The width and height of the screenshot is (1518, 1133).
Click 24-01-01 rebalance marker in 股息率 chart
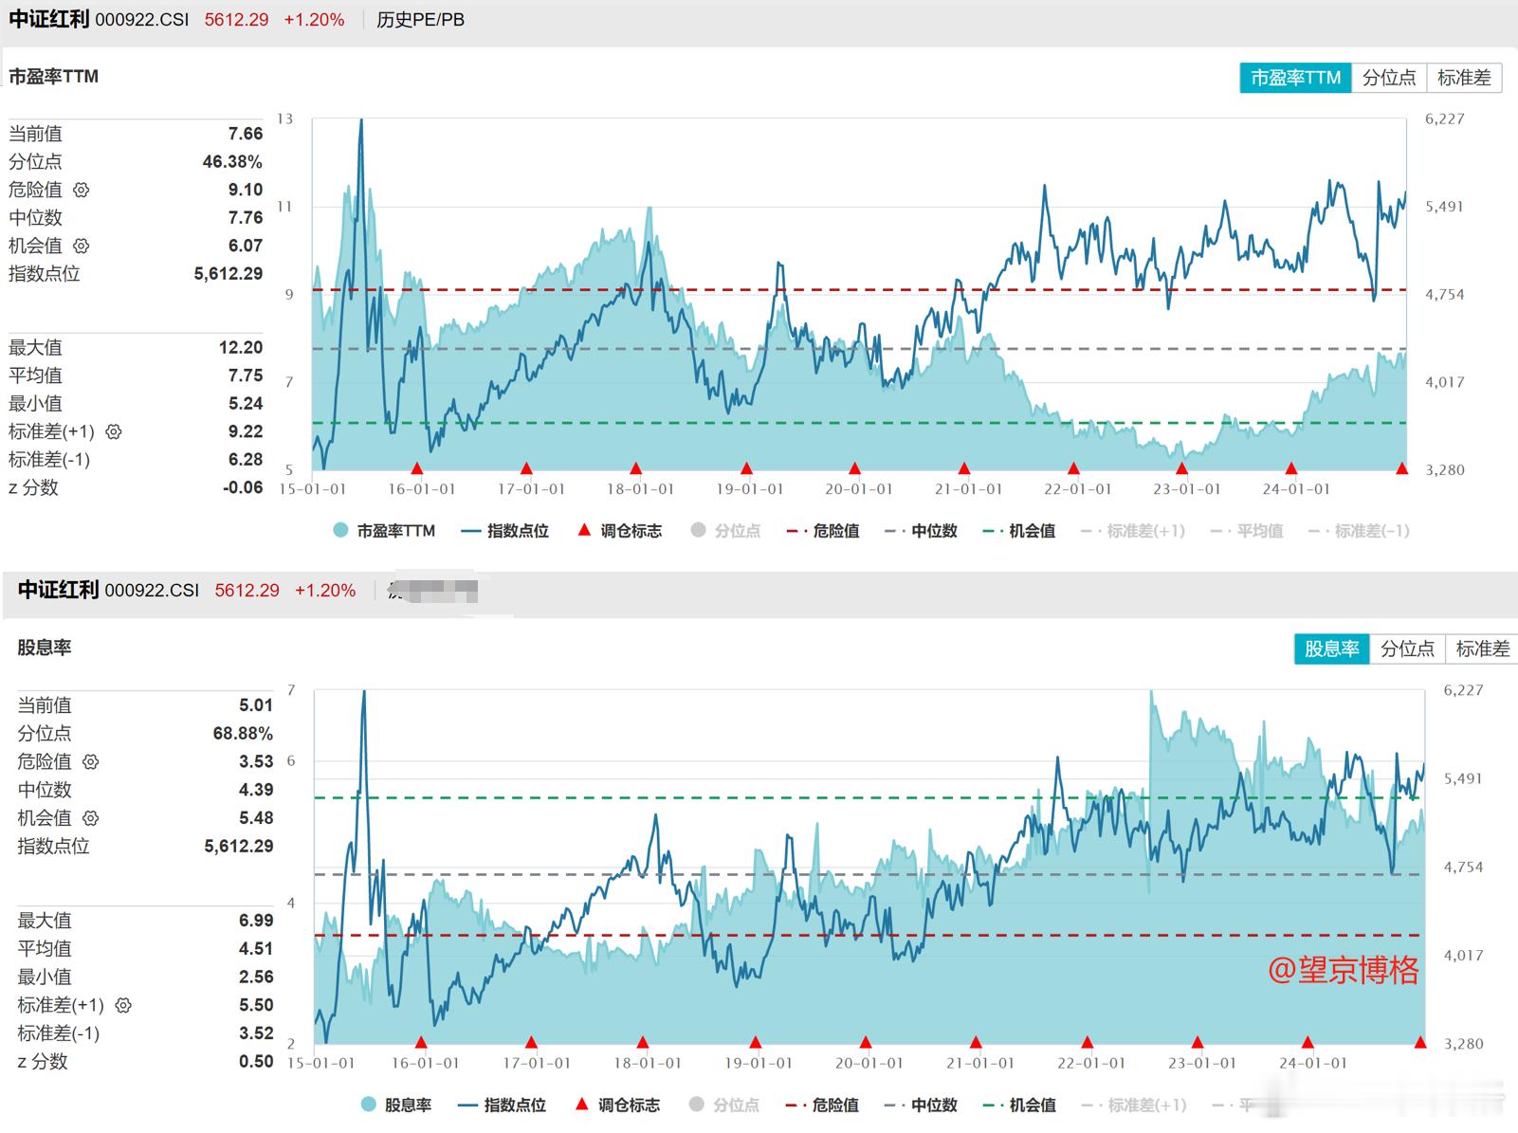(x=1308, y=1043)
